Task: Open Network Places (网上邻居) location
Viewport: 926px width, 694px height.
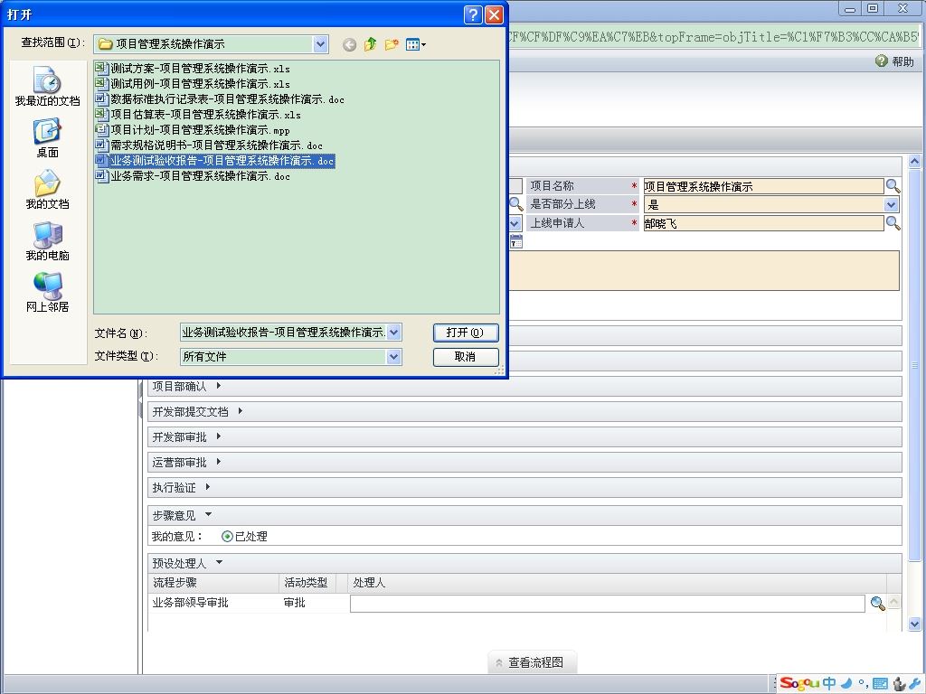Action: (x=47, y=292)
